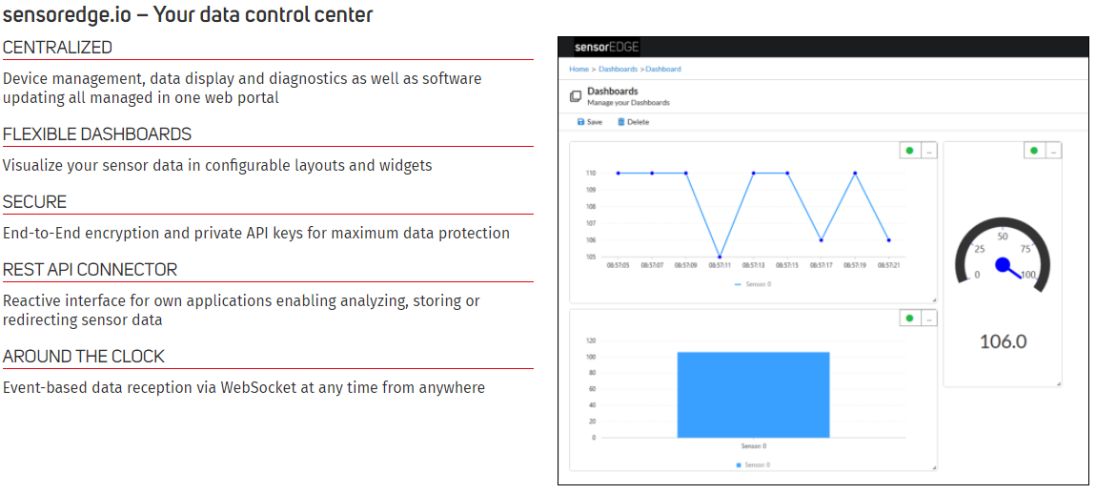The width and height of the screenshot is (1096, 494).
Task: Click the AROUND THE CLOCK heading
Action: tap(83, 356)
